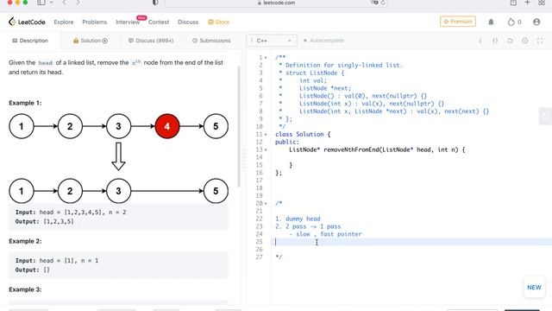Show the Safari tab overview
Image resolution: width=552 pixels, height=311 pixels.
542,3
